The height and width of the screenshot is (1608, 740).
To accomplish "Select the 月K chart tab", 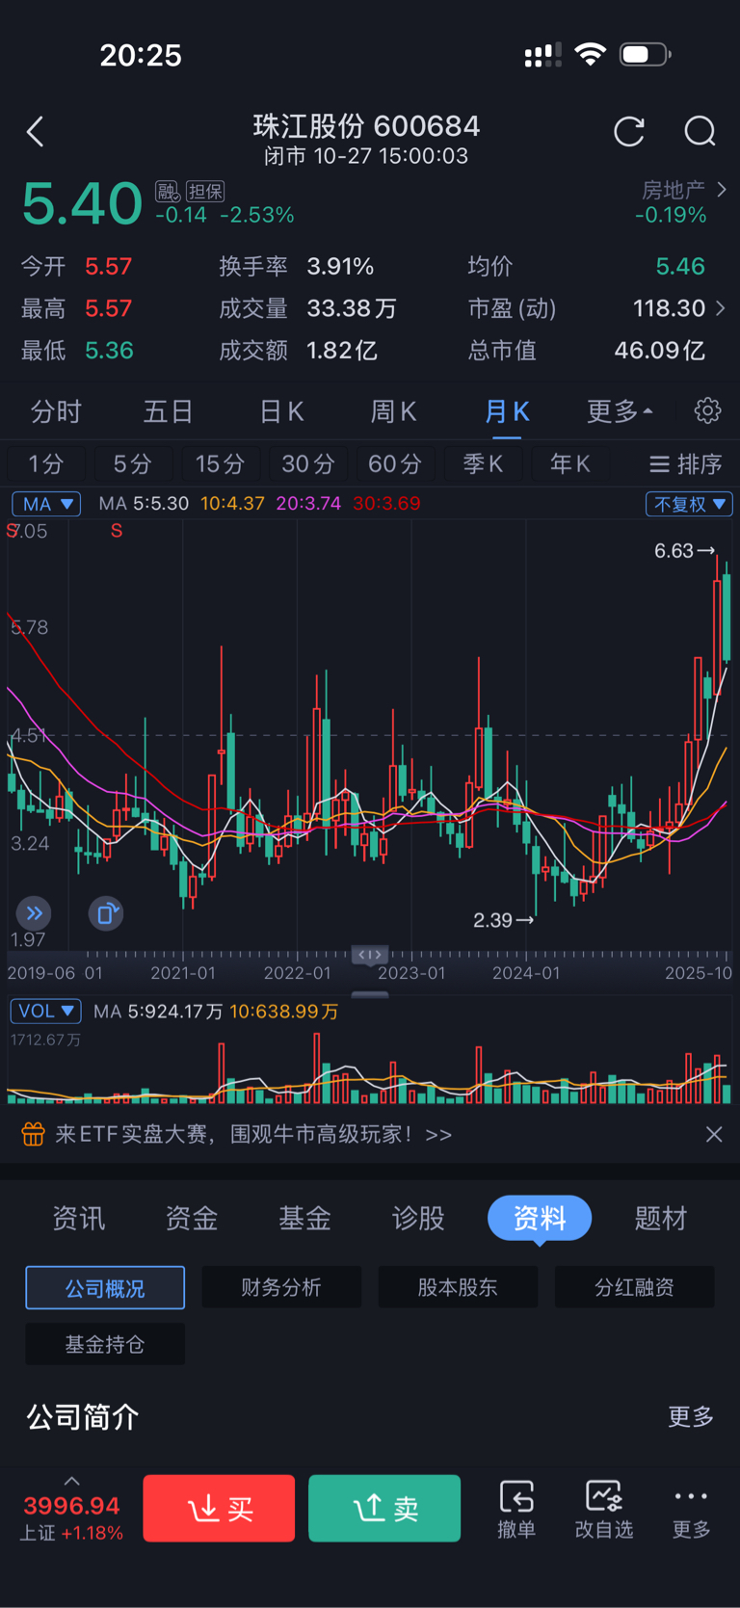I will point(507,411).
